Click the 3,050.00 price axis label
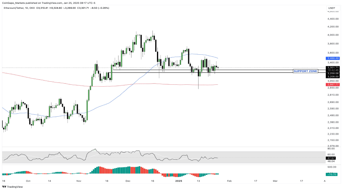This screenshot has width=343, height=190. [x=333, y=81]
